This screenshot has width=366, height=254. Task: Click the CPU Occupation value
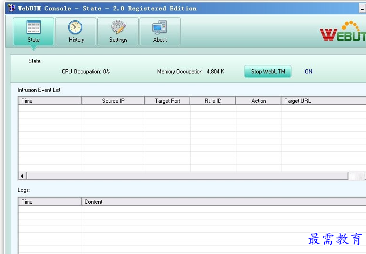[106, 72]
